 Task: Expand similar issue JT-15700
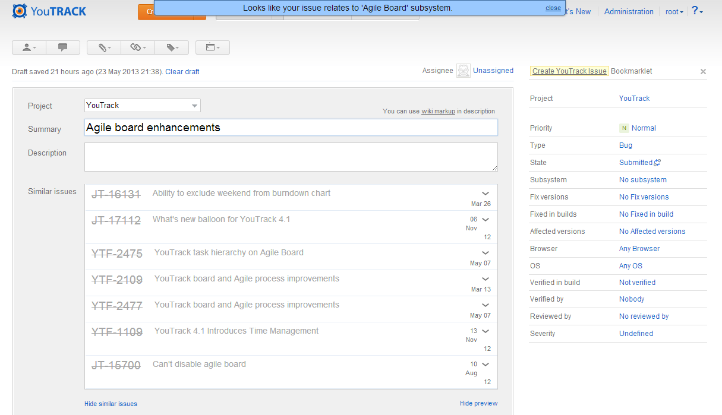(485, 365)
